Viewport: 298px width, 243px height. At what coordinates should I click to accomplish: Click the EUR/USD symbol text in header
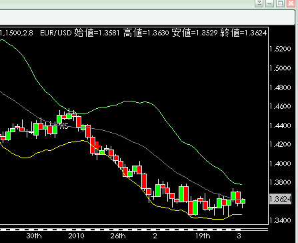point(56,33)
